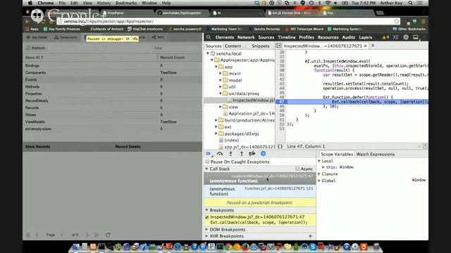Expand the model folder
This screenshot has width=451, height=253.
(221, 80)
